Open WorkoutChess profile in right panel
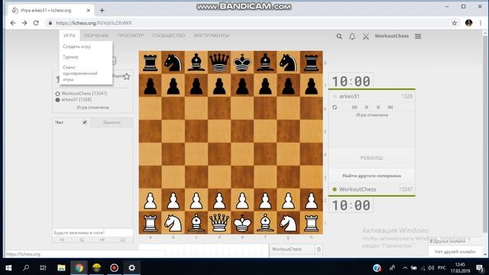Viewport: 489px width, 275px height. pyautogui.click(x=358, y=189)
